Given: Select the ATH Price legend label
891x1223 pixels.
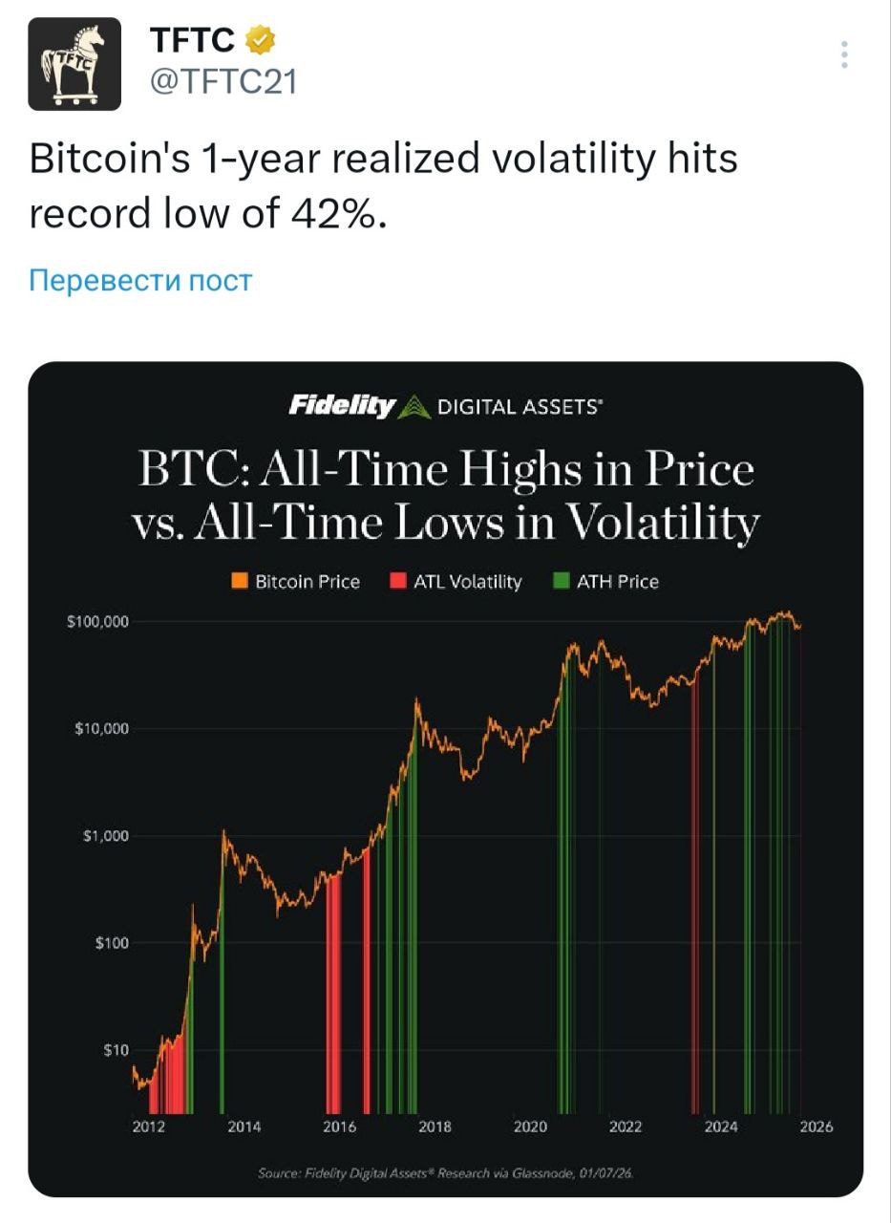Looking at the screenshot, I should click(x=617, y=581).
